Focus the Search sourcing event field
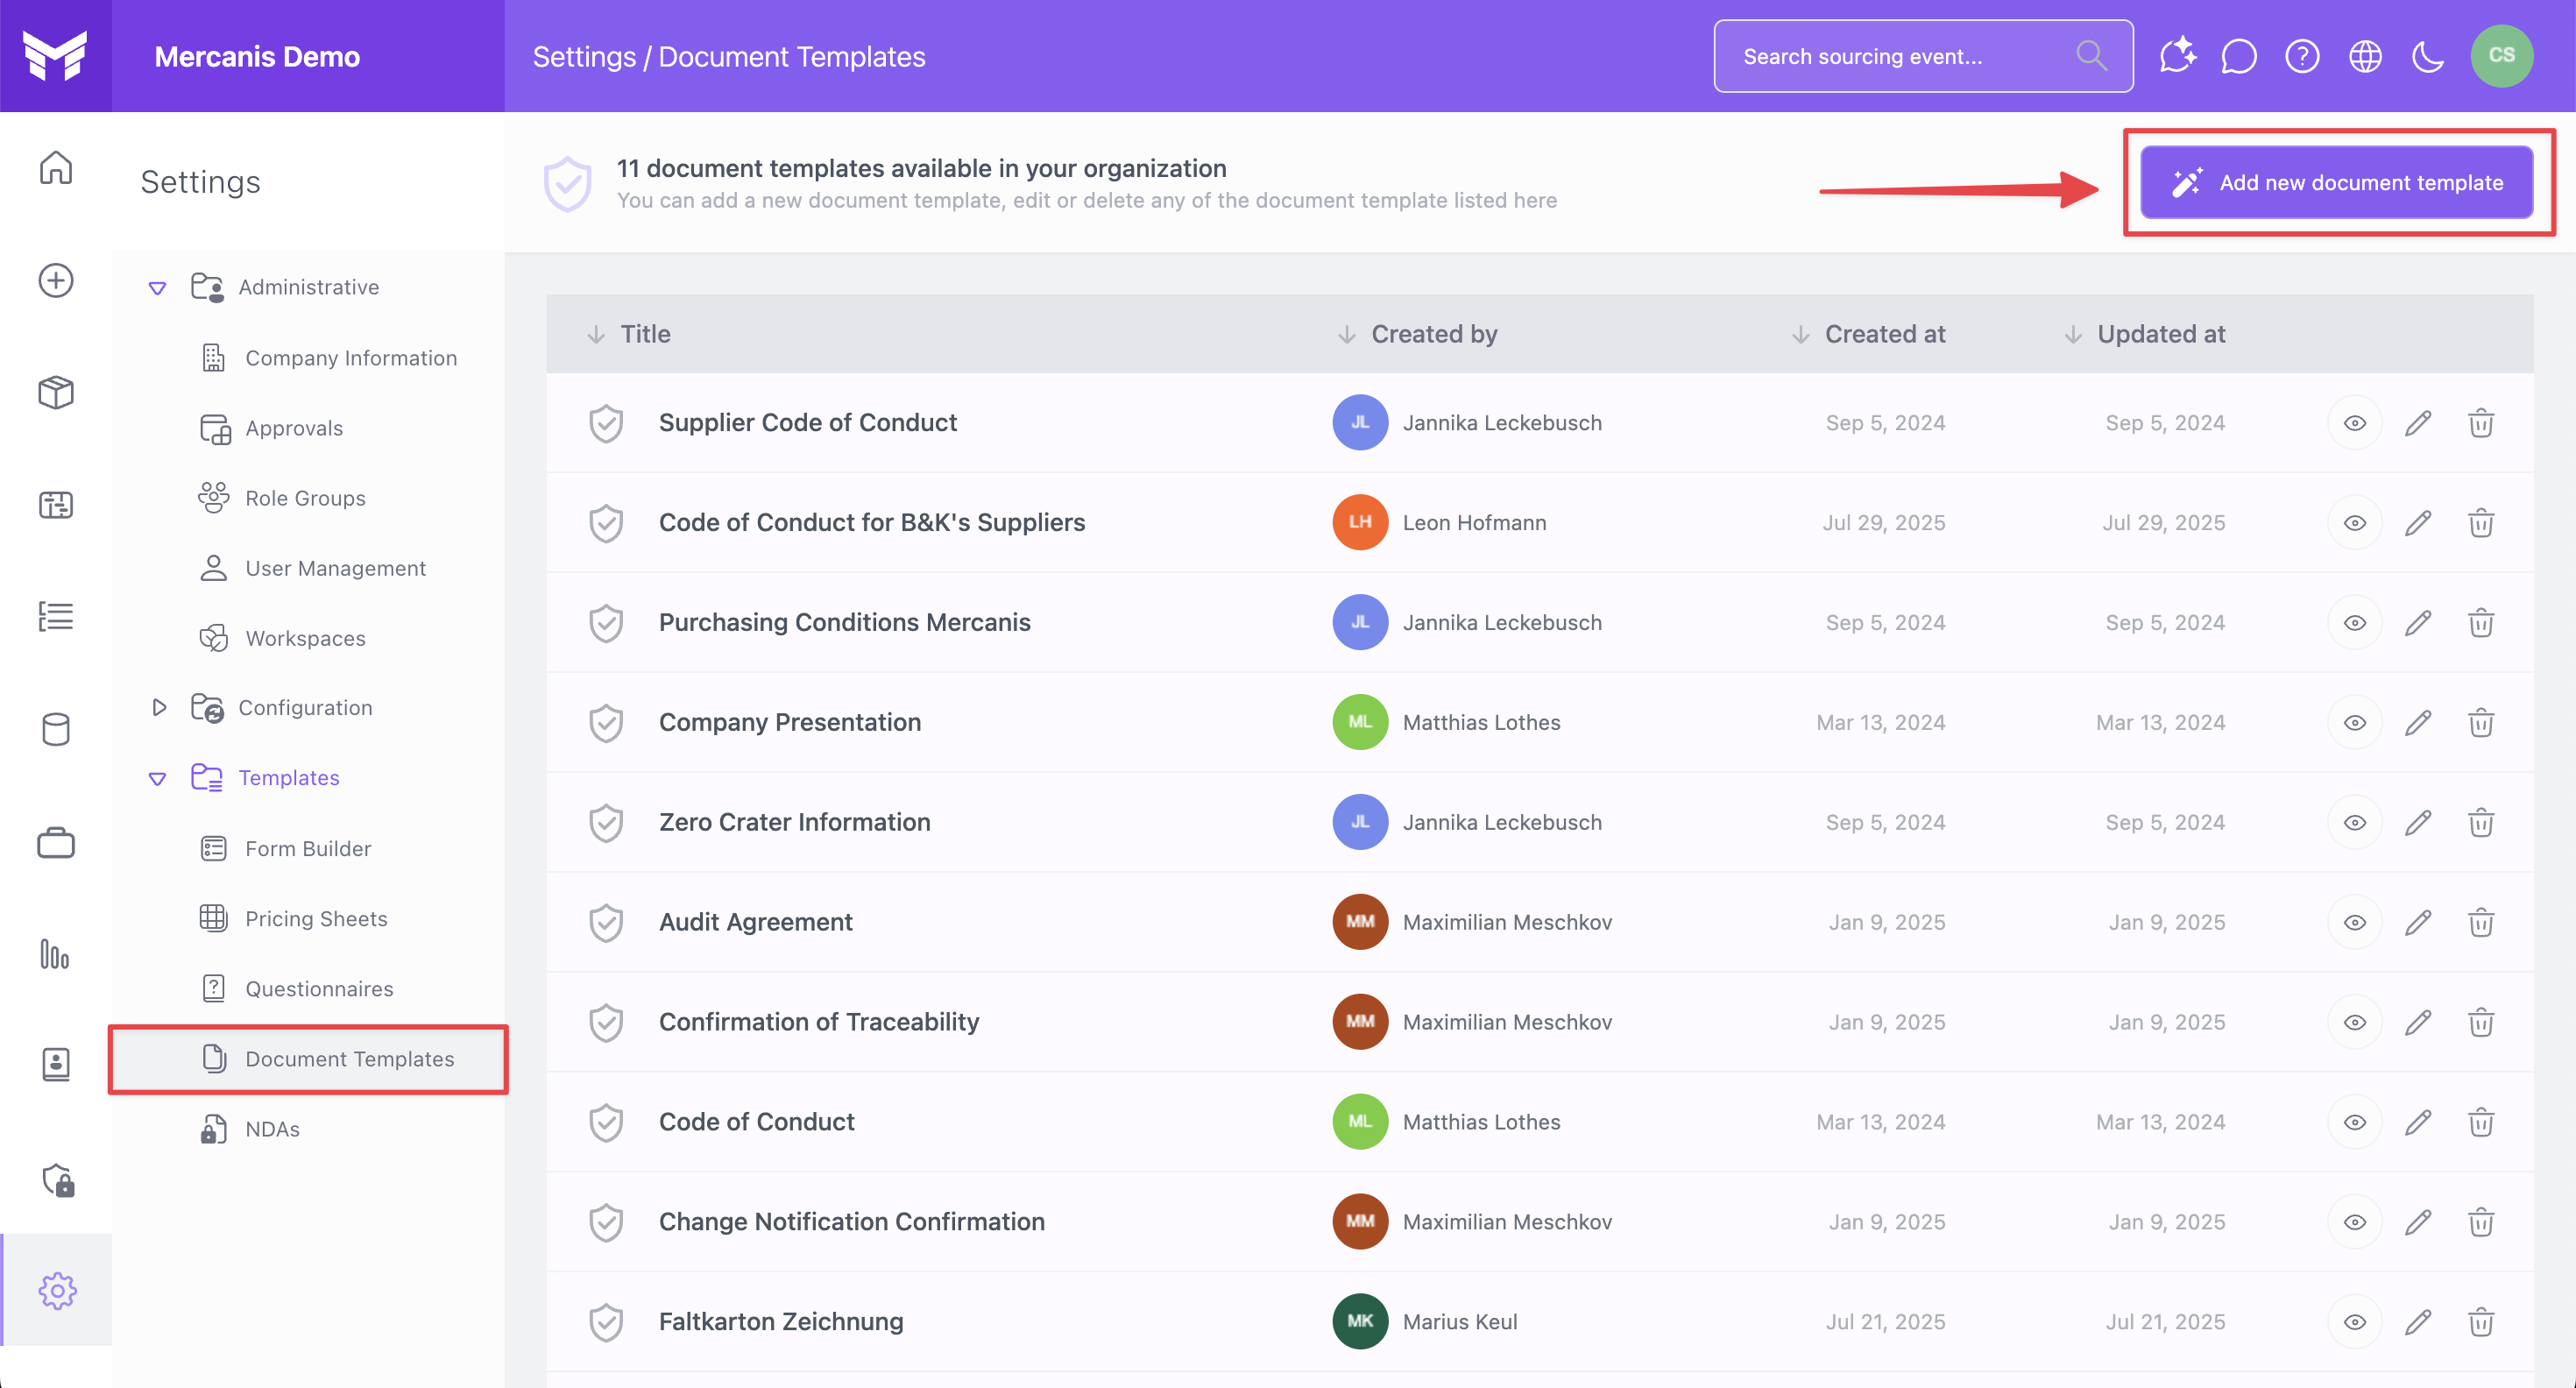This screenshot has width=2576, height=1388. [x=1923, y=56]
